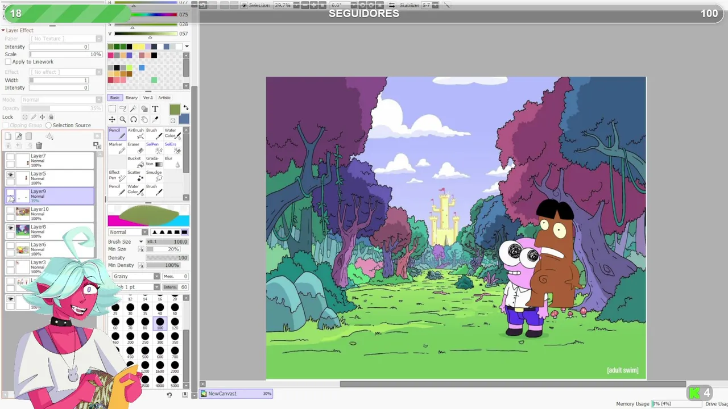The height and width of the screenshot is (409, 728).
Task: Switch to the Ver.1 tool tab
Action: click(148, 98)
